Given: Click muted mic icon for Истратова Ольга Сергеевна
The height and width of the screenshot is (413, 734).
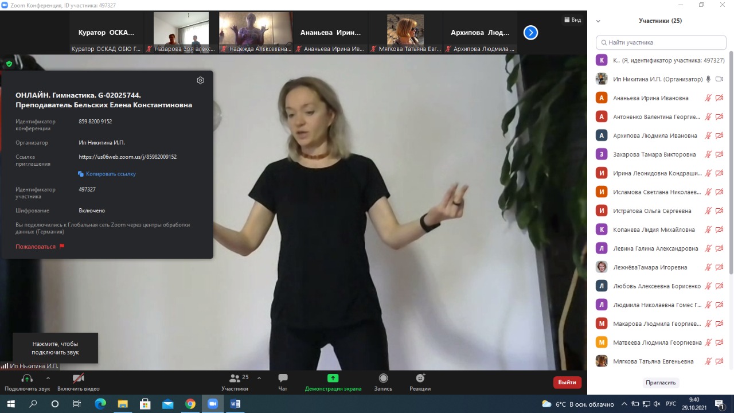Looking at the screenshot, I should 708,211.
